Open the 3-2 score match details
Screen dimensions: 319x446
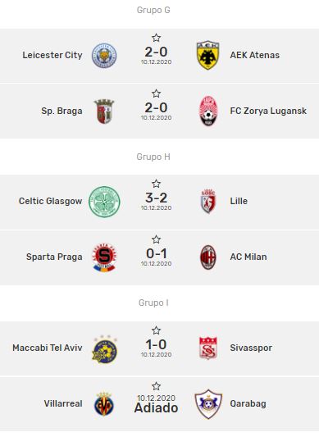pos(157,198)
